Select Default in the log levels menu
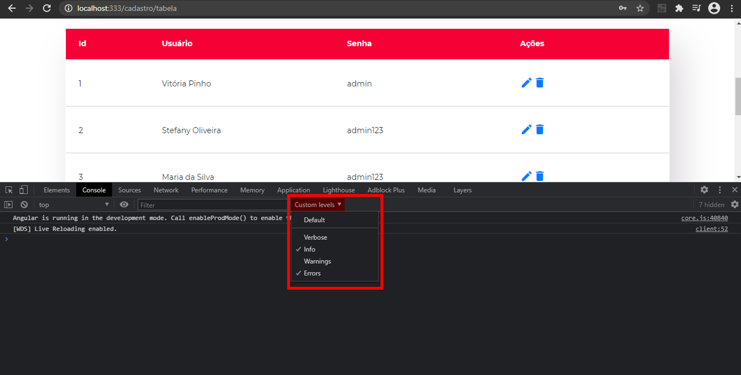This screenshot has width=741, height=375. pyautogui.click(x=314, y=220)
